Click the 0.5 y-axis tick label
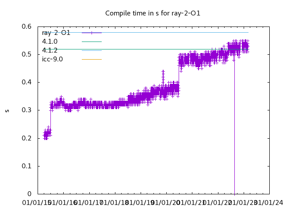 27,54
